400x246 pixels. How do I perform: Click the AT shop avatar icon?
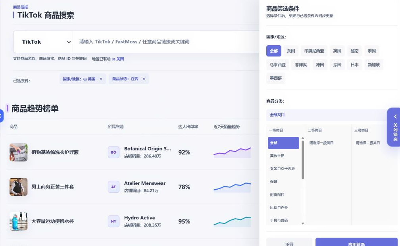[x=113, y=187]
